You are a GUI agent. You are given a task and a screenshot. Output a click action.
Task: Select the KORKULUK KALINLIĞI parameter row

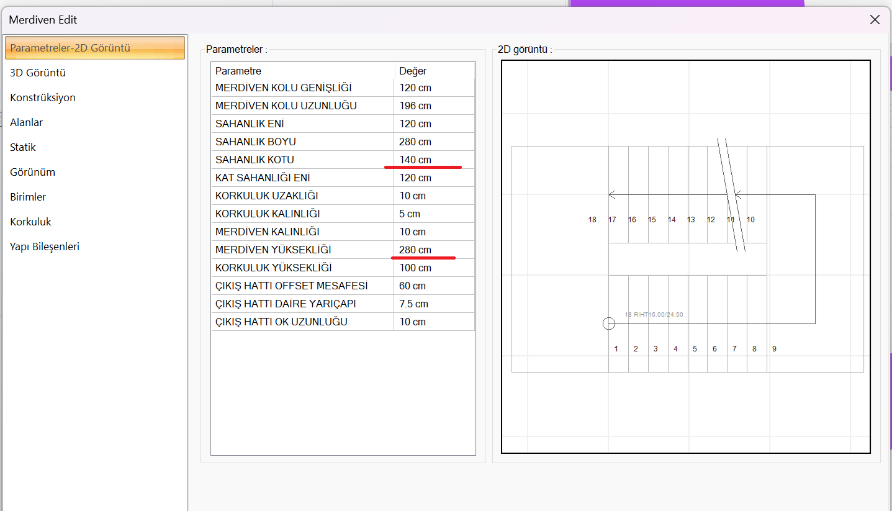click(302, 214)
